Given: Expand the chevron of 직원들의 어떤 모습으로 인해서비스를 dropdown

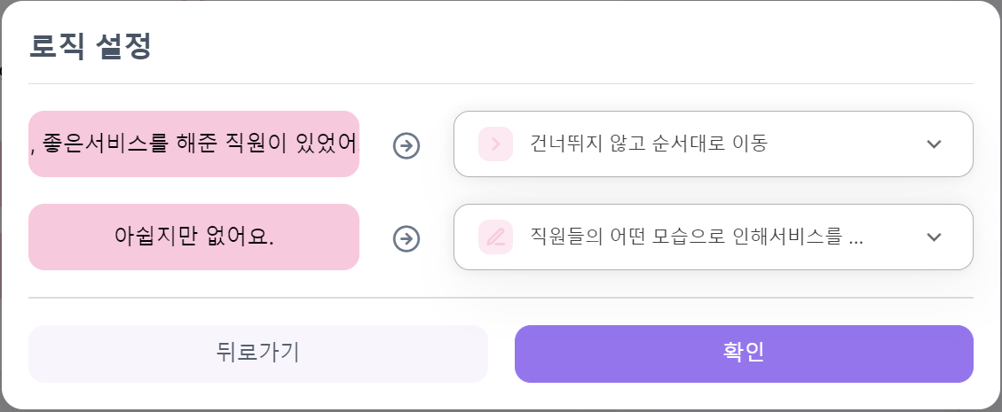Looking at the screenshot, I should click(x=934, y=237).
